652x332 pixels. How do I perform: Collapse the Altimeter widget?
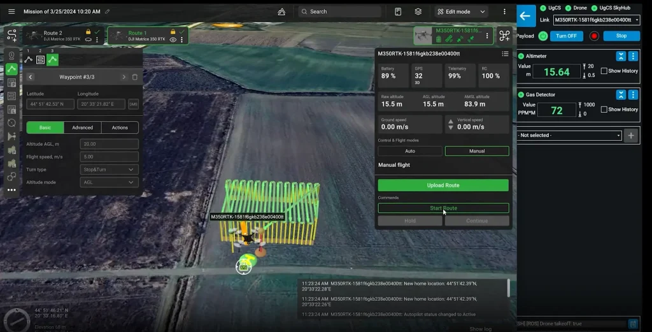(621, 56)
